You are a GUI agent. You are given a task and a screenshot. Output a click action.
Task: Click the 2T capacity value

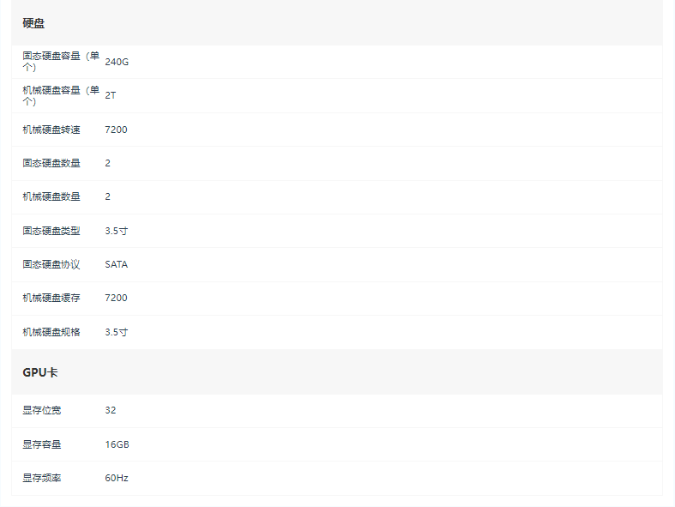tap(110, 95)
